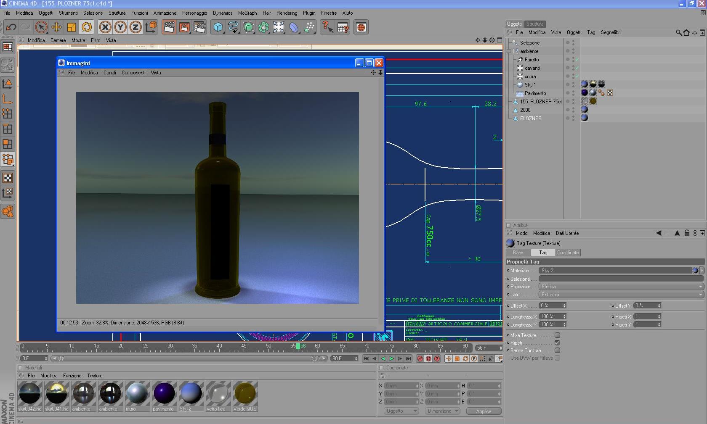This screenshot has height=424, width=707.
Task: Click the Render View clapperboard icon
Action: 169,27
